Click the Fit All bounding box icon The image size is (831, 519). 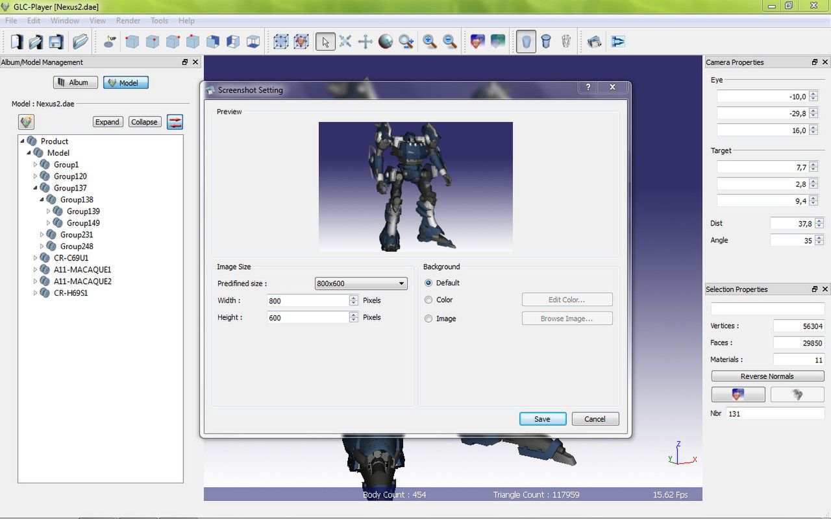(280, 42)
